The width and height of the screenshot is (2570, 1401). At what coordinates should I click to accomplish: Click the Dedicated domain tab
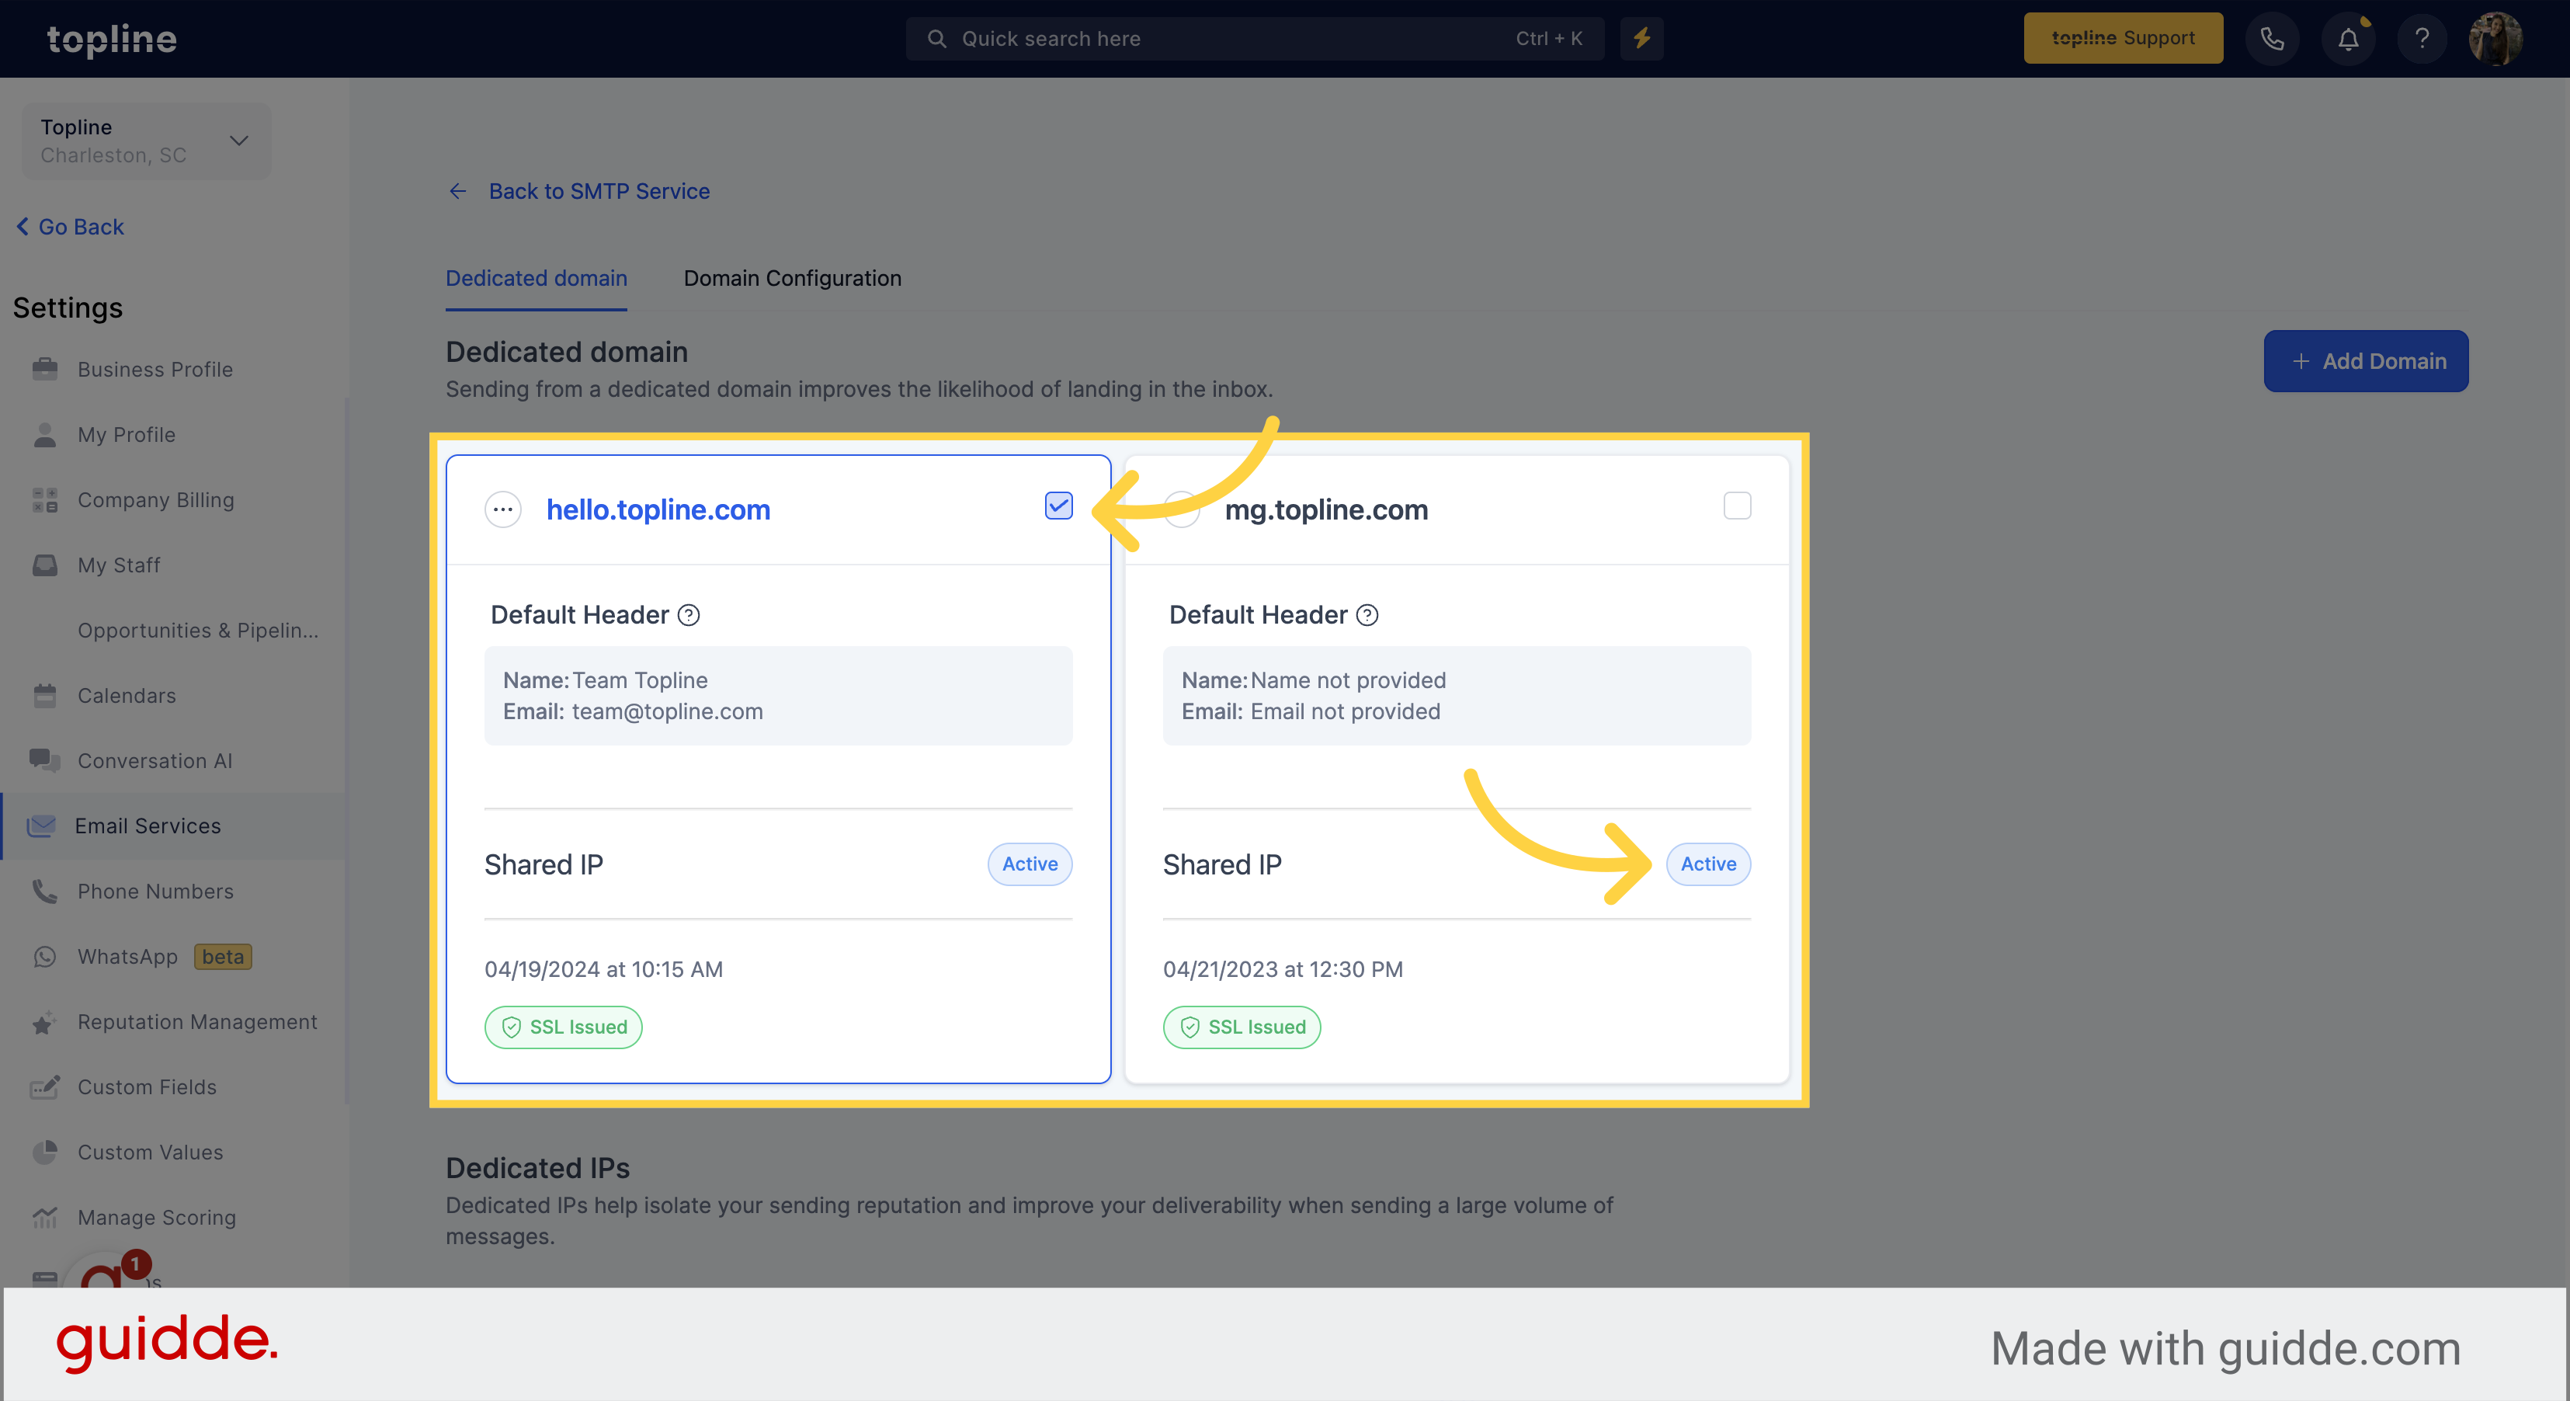537,276
